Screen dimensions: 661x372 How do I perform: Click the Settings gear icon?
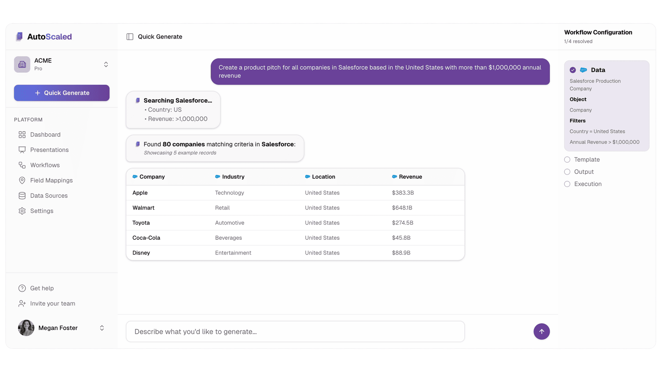(22, 211)
